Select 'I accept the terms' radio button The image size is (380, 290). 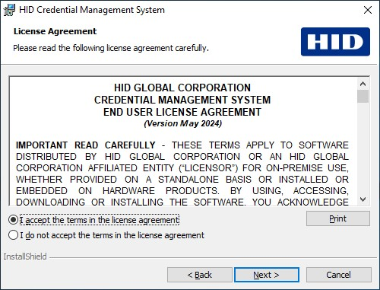13,220
